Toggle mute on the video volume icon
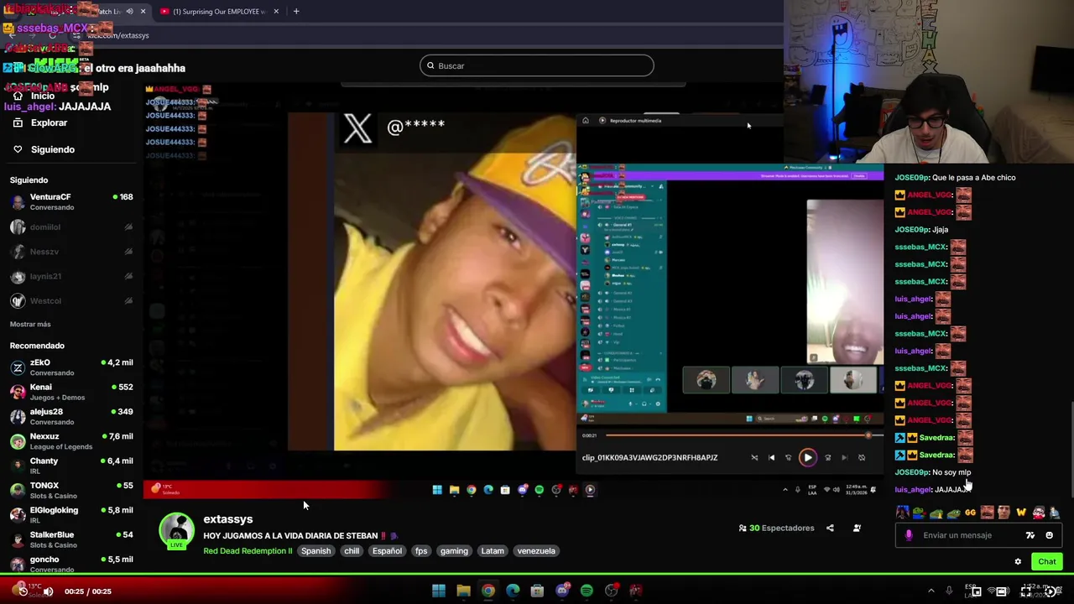The width and height of the screenshot is (1074, 604). click(x=48, y=591)
